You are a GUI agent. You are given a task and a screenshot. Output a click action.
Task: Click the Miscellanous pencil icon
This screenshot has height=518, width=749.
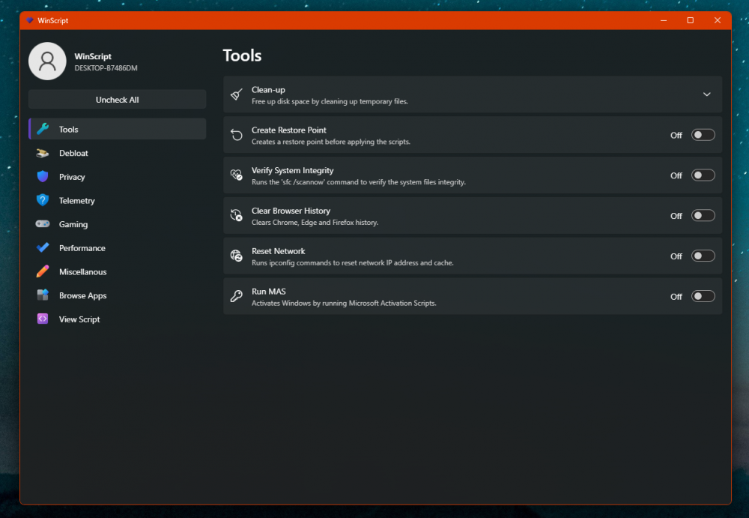(x=43, y=272)
